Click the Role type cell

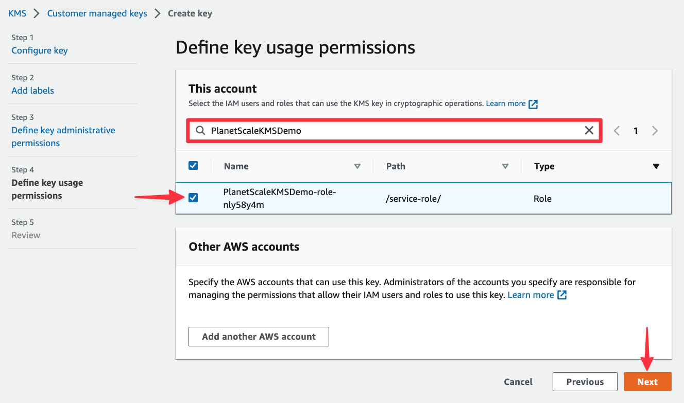click(542, 198)
